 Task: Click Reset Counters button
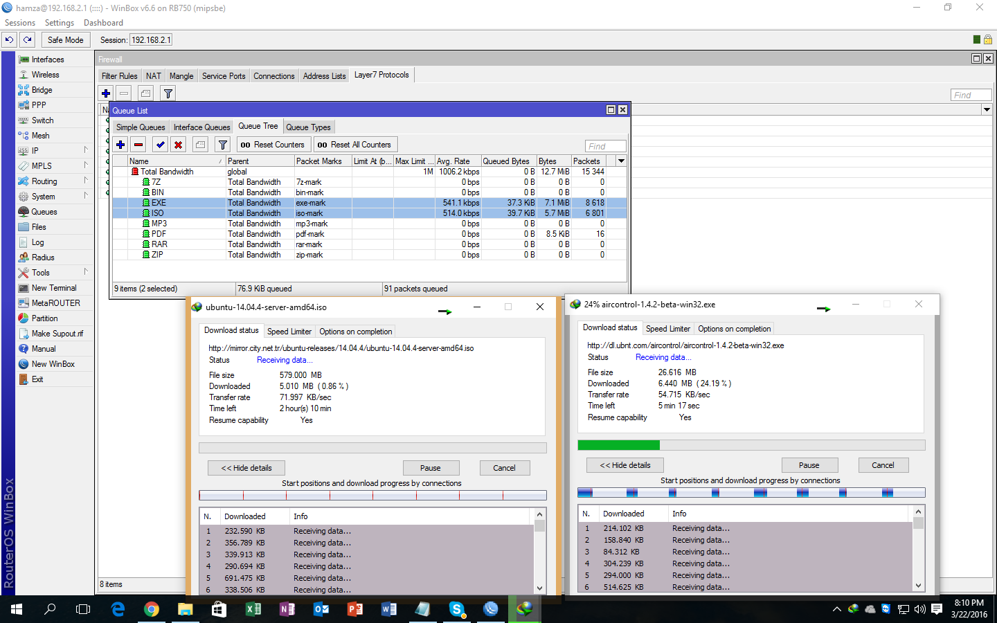pos(273,145)
